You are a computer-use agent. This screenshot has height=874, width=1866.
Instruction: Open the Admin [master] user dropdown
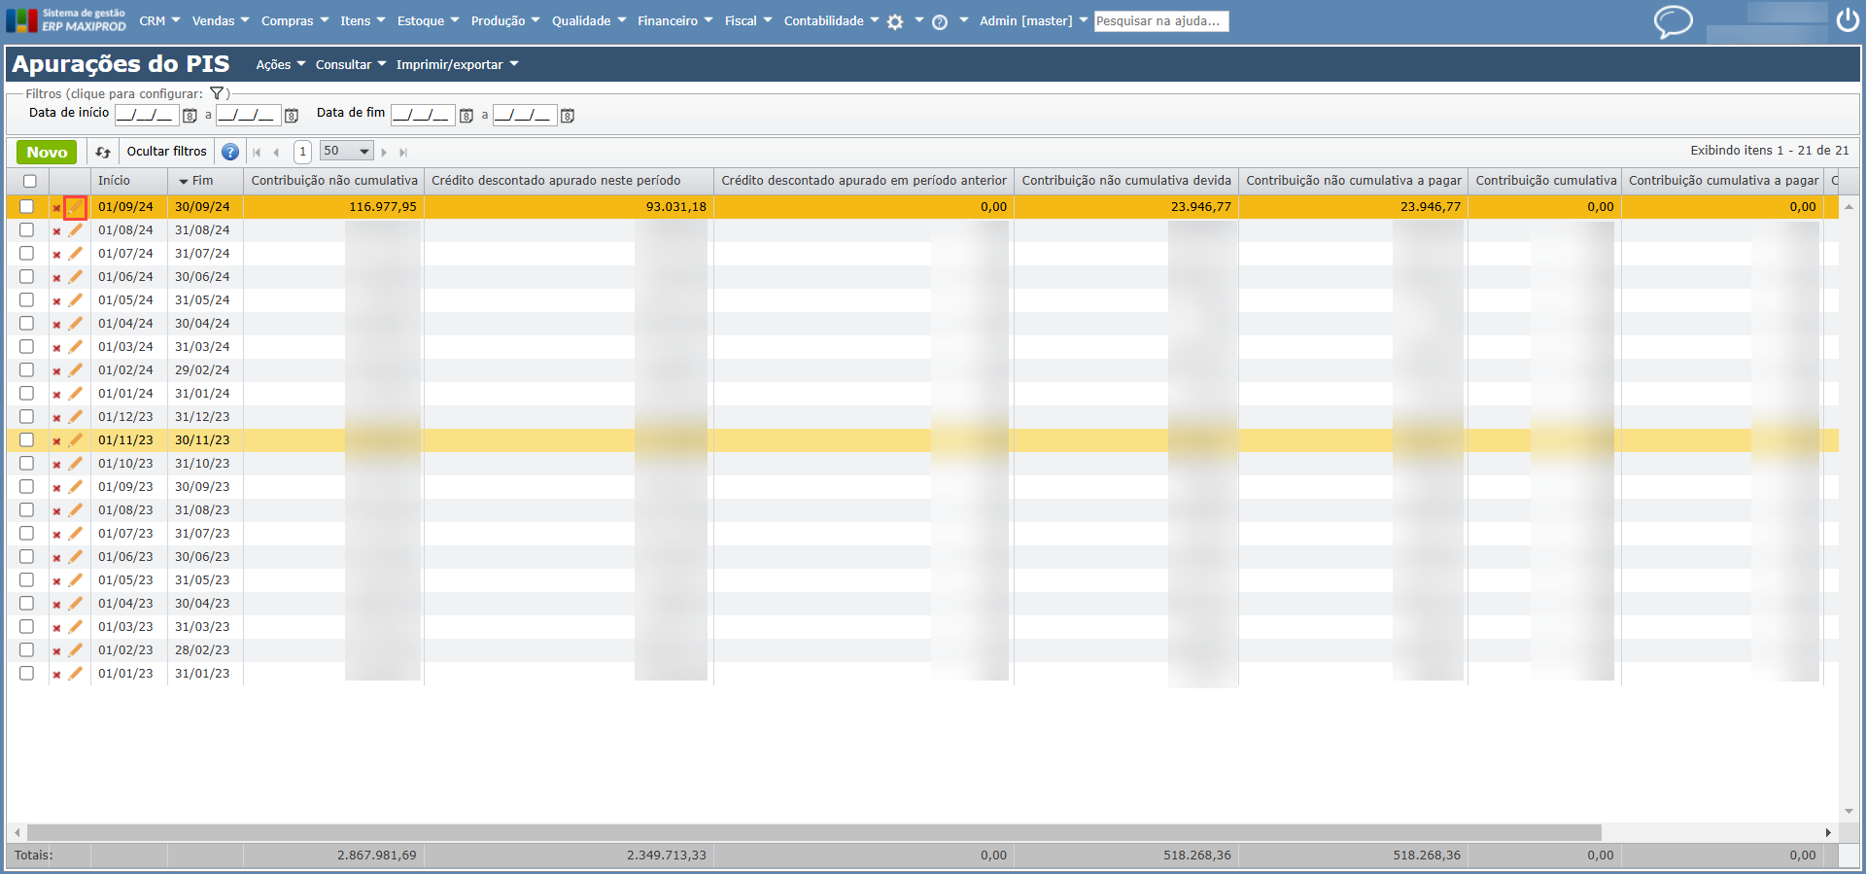pyautogui.click(x=1034, y=21)
